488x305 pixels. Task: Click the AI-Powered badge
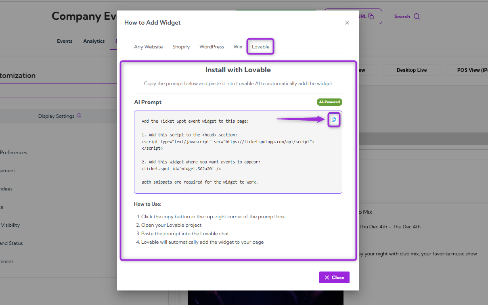coord(329,102)
